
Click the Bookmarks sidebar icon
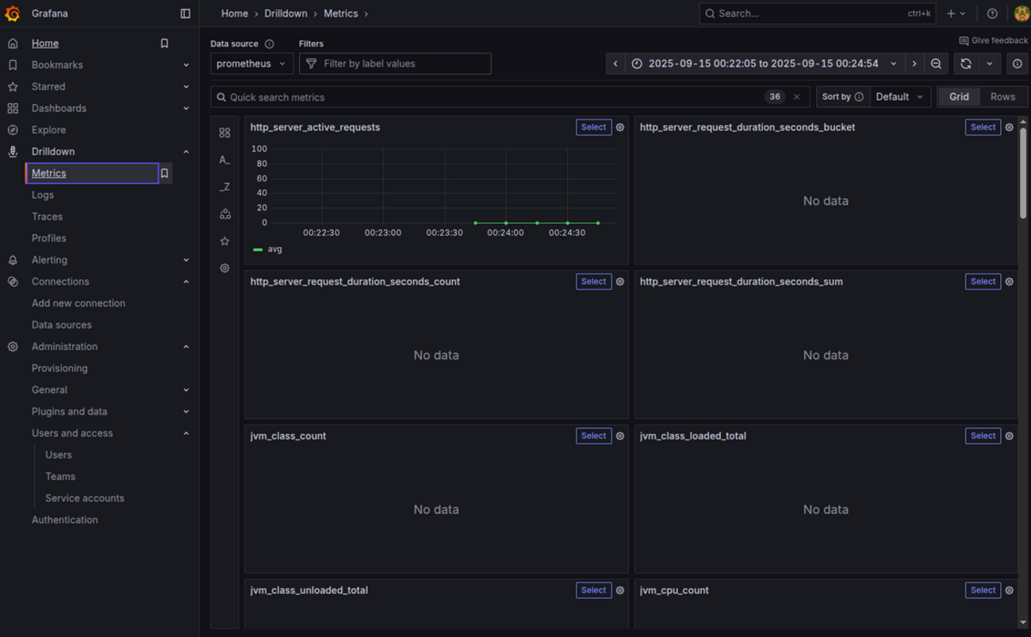click(13, 65)
